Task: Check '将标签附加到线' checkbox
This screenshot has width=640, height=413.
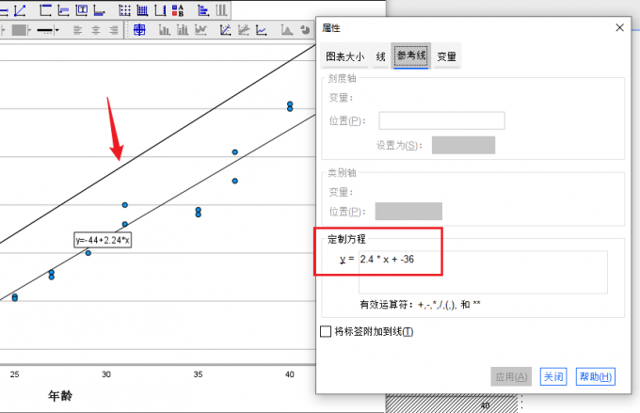Action: tap(326, 331)
